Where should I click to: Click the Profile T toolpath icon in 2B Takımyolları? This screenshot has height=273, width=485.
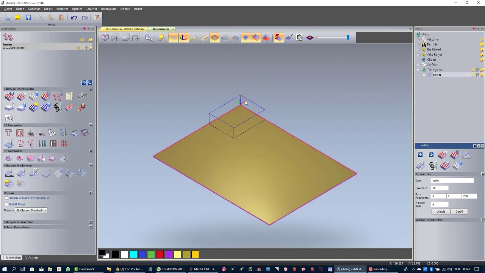pos(8,133)
